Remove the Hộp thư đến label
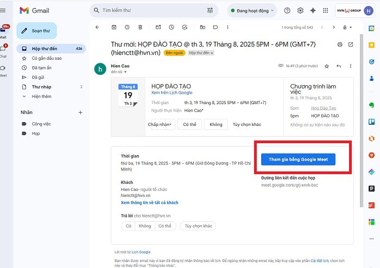Screen dimensions: 380x268 click(x=212, y=53)
